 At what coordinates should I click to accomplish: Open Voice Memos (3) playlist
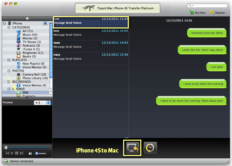pos(34,67)
